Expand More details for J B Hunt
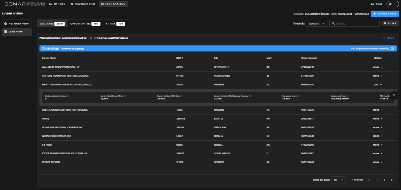The height and width of the screenshot is (190, 401). (378, 145)
